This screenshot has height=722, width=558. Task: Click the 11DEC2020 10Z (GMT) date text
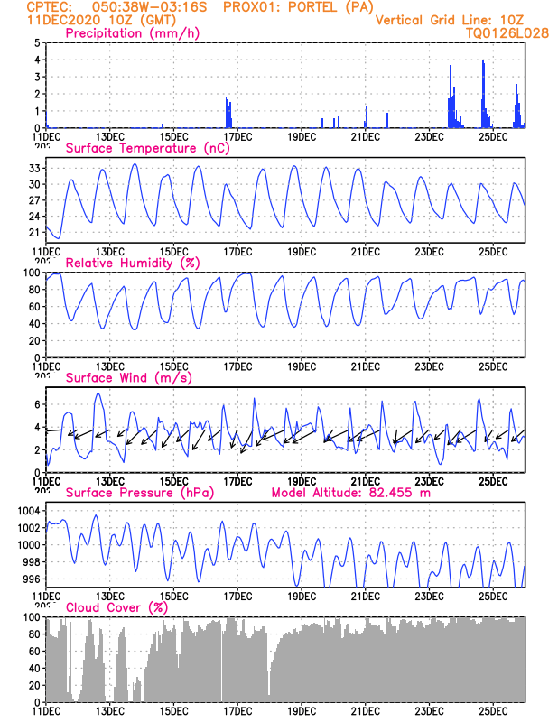101,20
